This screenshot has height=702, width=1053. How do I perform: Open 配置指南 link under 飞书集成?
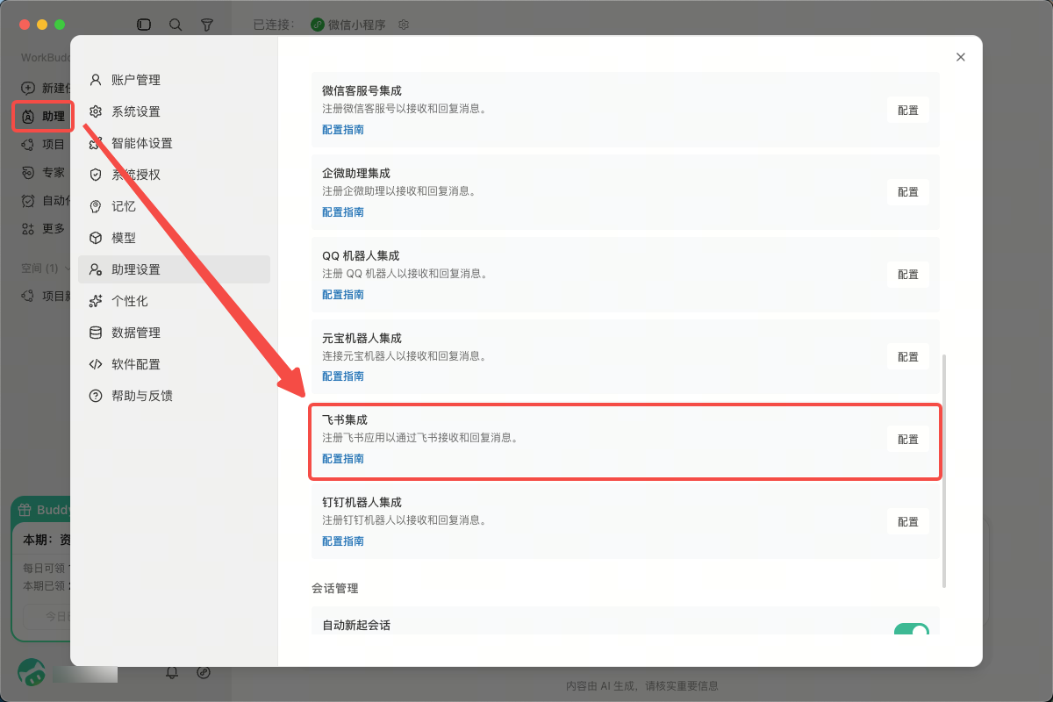[343, 459]
